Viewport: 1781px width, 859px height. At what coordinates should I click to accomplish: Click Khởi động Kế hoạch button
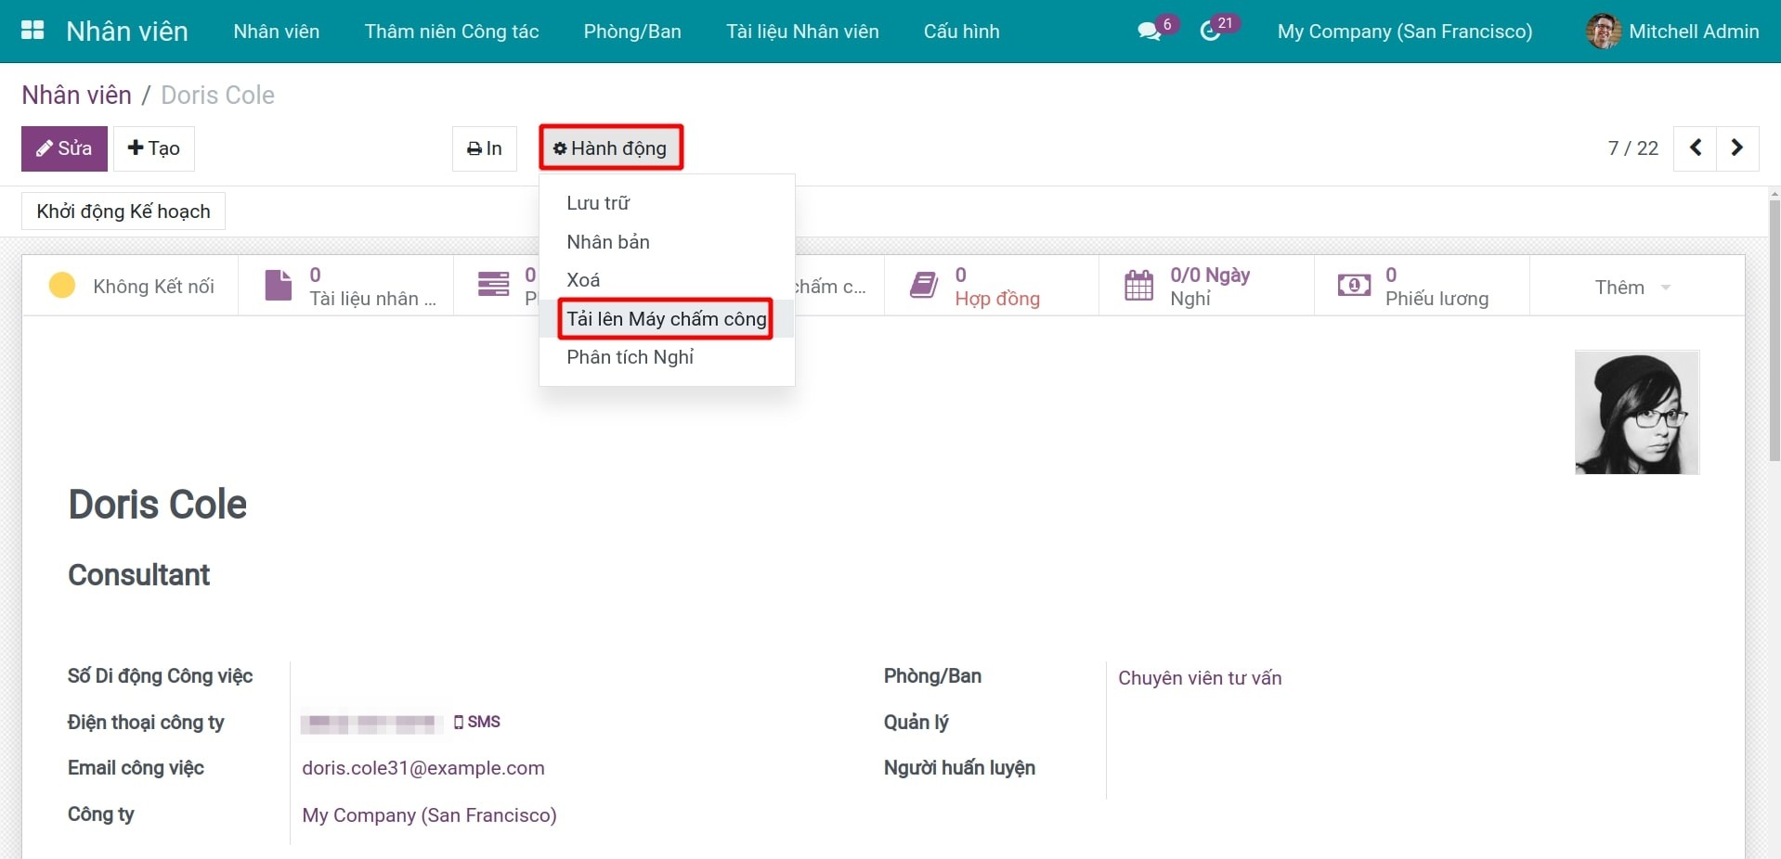click(x=123, y=212)
